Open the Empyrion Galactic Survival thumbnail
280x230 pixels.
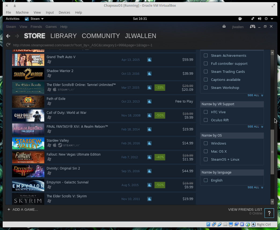(x=28, y=185)
